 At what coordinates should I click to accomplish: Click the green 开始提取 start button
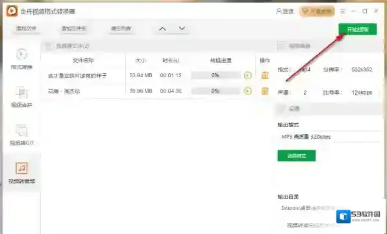[357, 29]
